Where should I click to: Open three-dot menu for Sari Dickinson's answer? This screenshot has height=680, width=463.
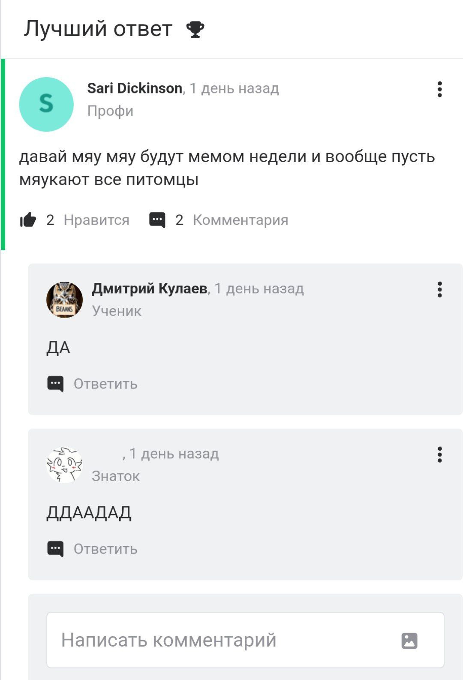[439, 89]
